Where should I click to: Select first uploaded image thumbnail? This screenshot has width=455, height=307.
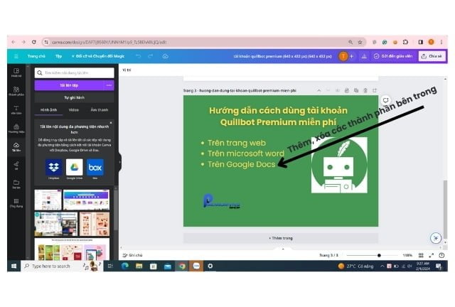[48, 200]
